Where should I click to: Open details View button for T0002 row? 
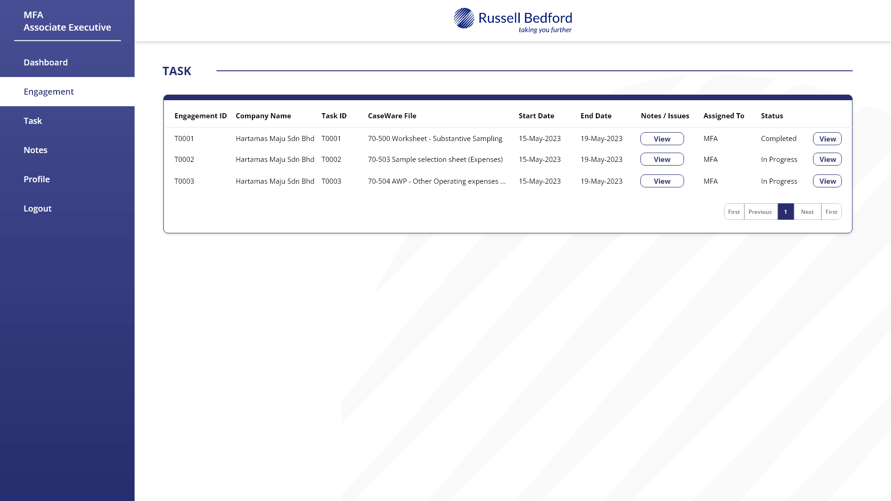(x=827, y=159)
